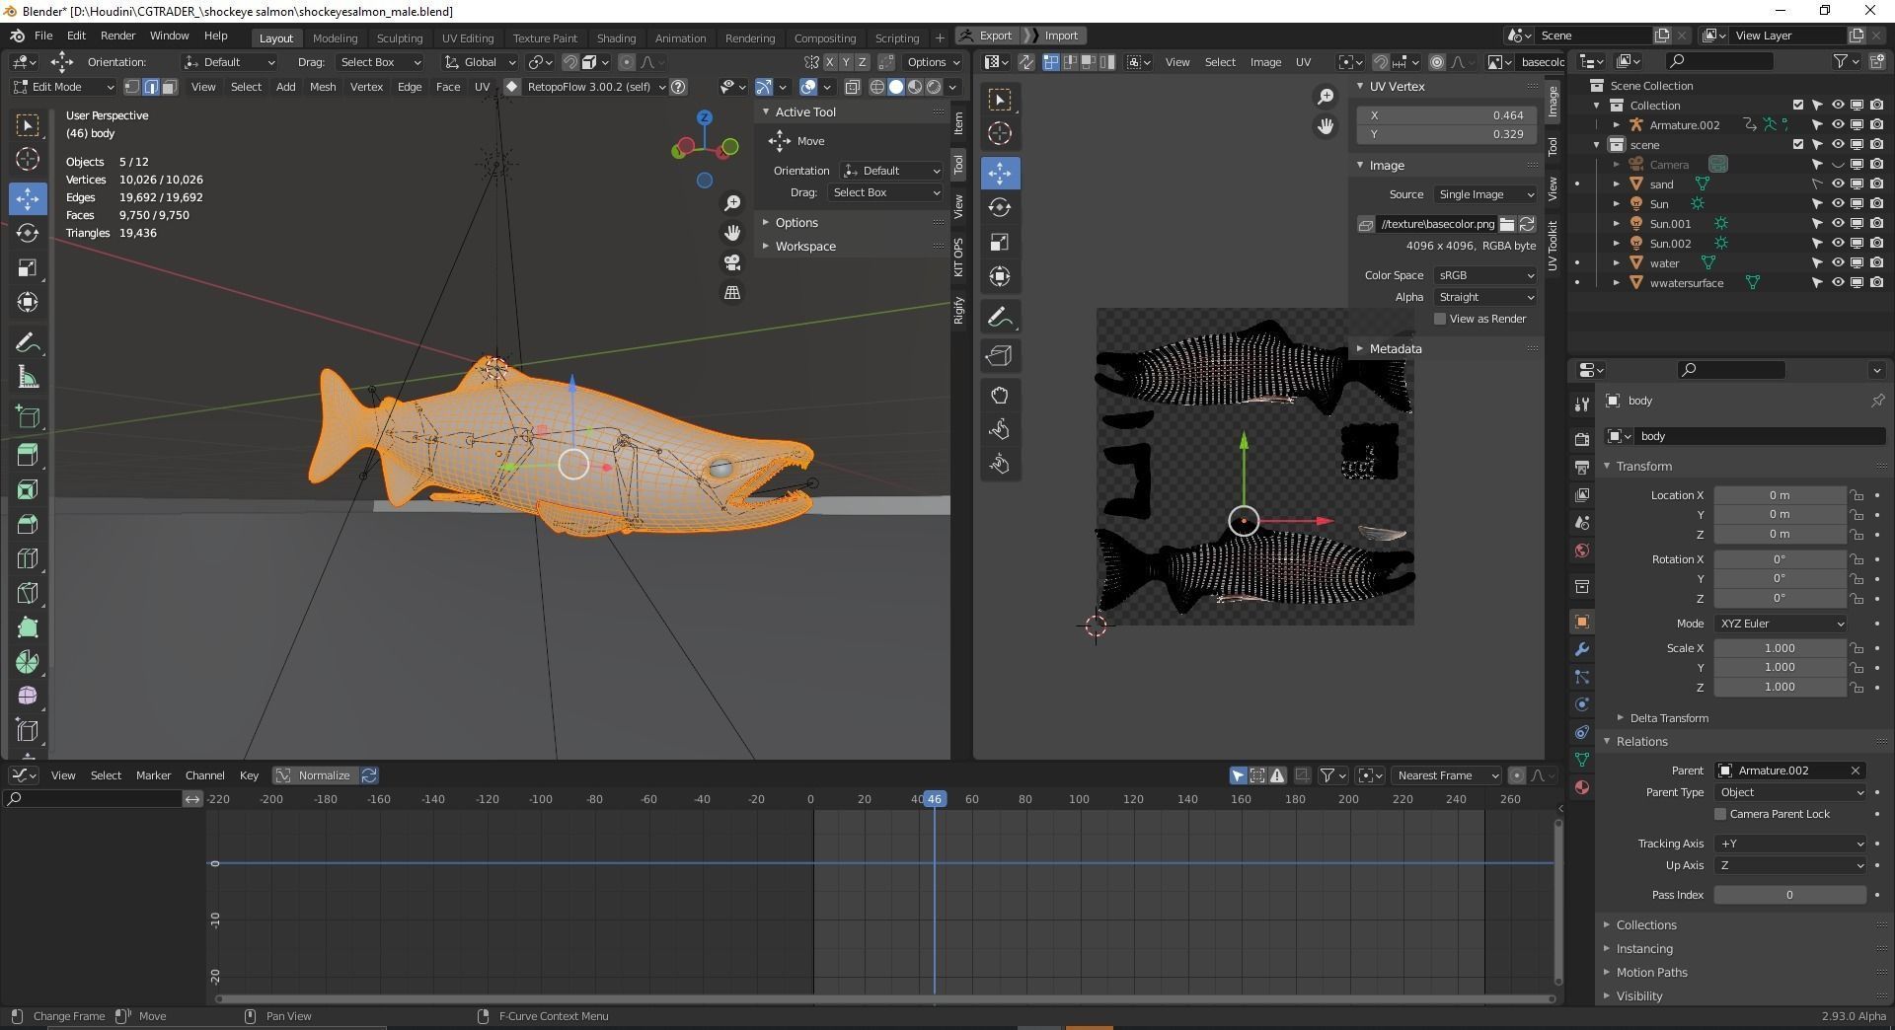Click the zoom icon in UV editor

click(x=1325, y=97)
